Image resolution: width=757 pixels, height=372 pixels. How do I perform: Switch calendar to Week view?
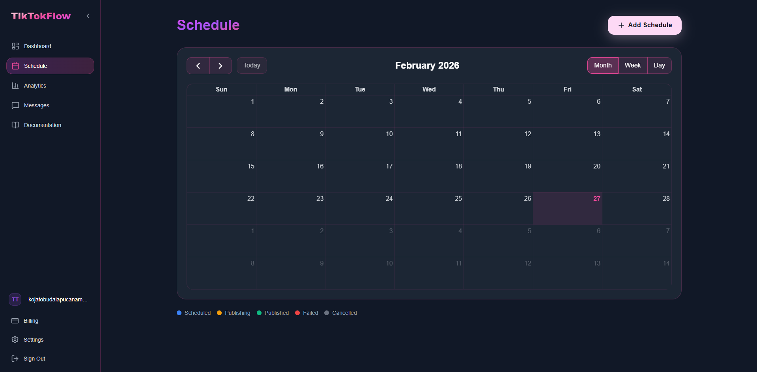tap(632, 65)
